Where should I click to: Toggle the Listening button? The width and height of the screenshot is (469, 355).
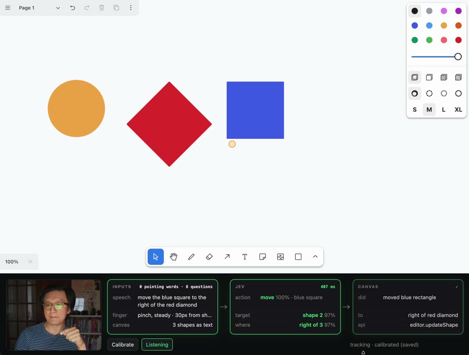[x=157, y=345]
